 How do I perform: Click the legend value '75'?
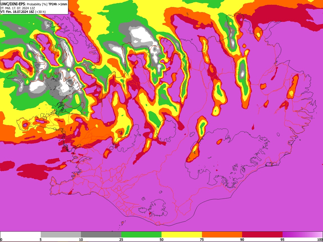pyautogui.click(x=202, y=239)
